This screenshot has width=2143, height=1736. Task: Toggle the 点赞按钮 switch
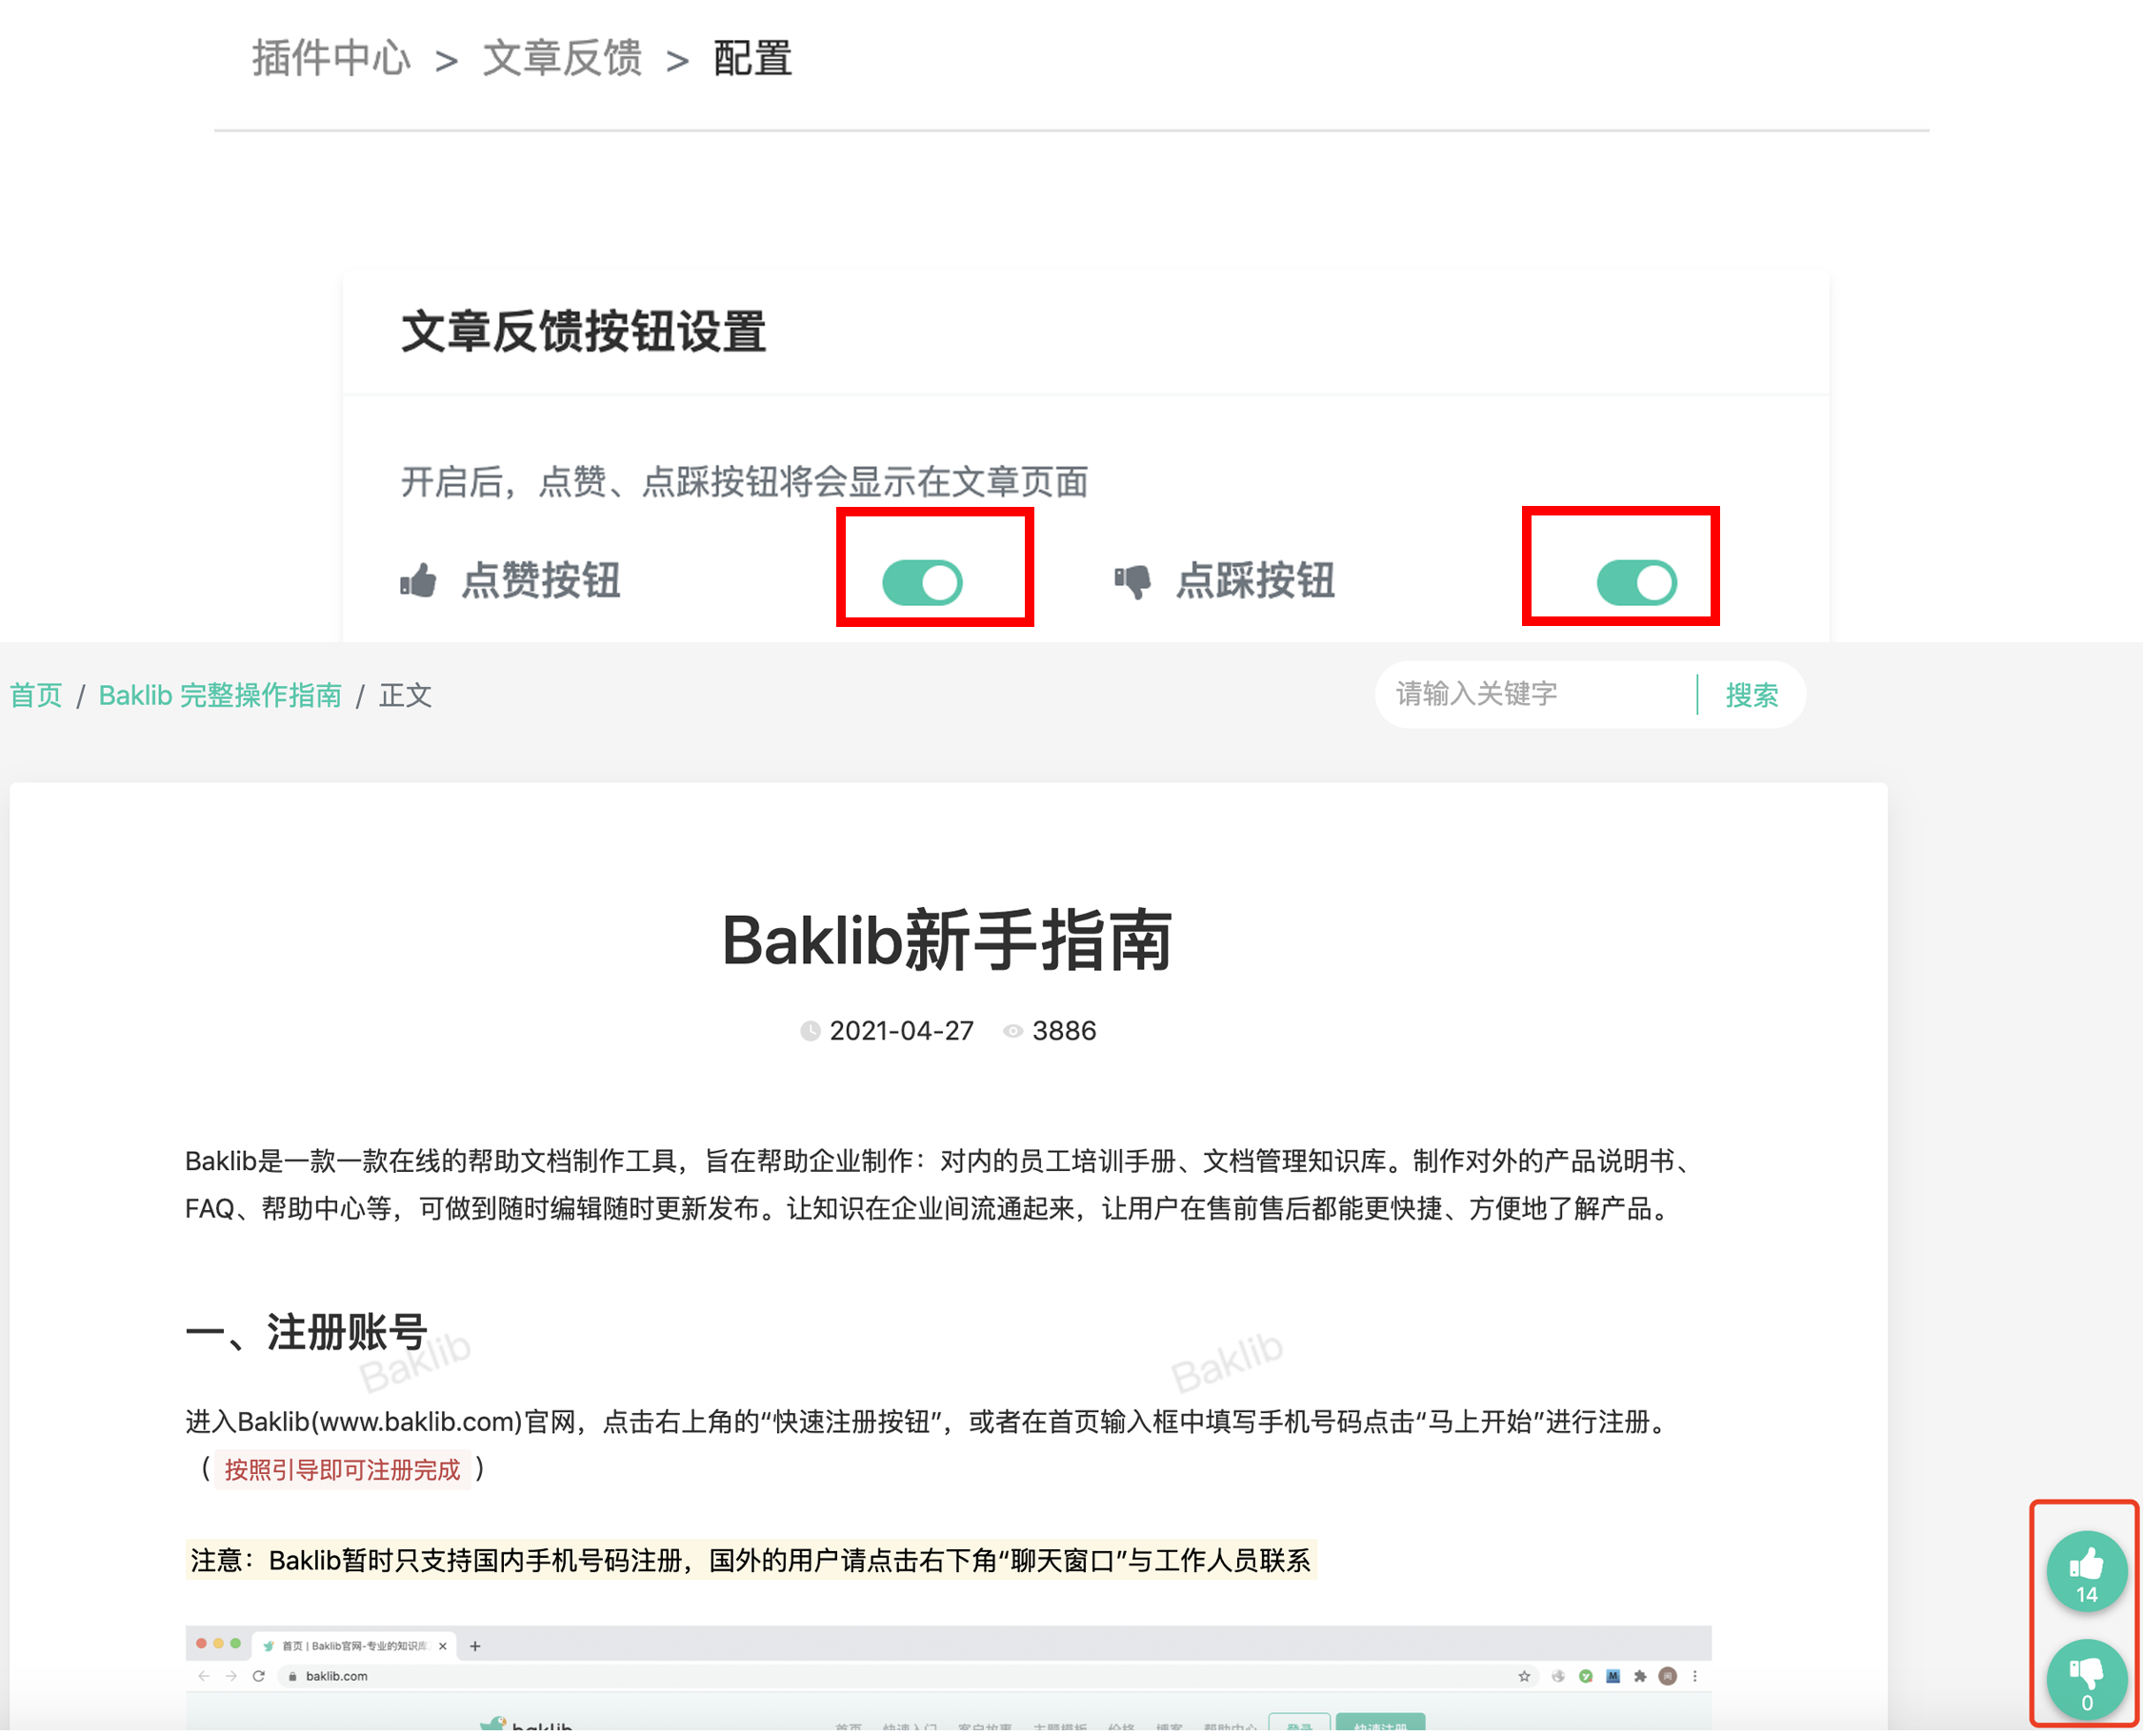coord(922,582)
